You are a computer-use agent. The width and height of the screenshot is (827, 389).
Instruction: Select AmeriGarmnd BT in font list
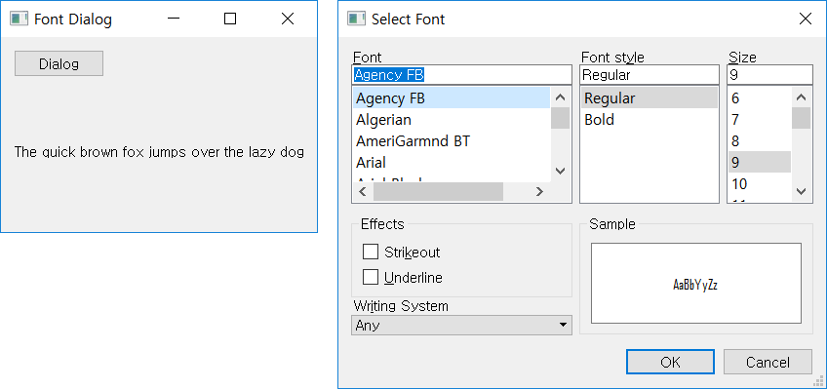pos(452,141)
